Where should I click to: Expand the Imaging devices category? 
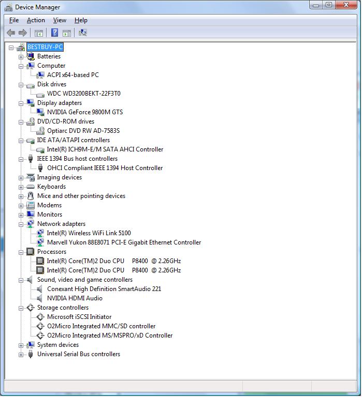point(21,178)
